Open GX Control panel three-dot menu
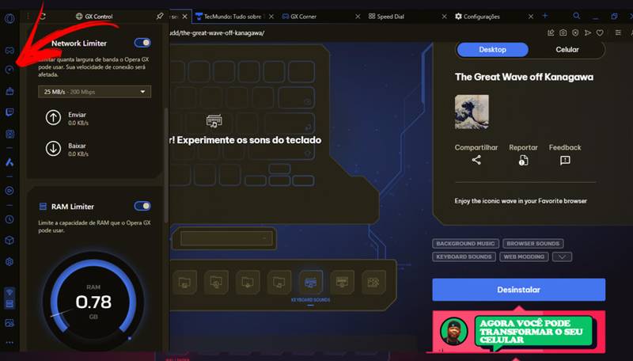Viewport: 633px width, 361px height. 28,16
